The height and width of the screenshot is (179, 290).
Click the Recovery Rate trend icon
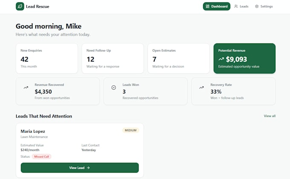tap(202, 88)
